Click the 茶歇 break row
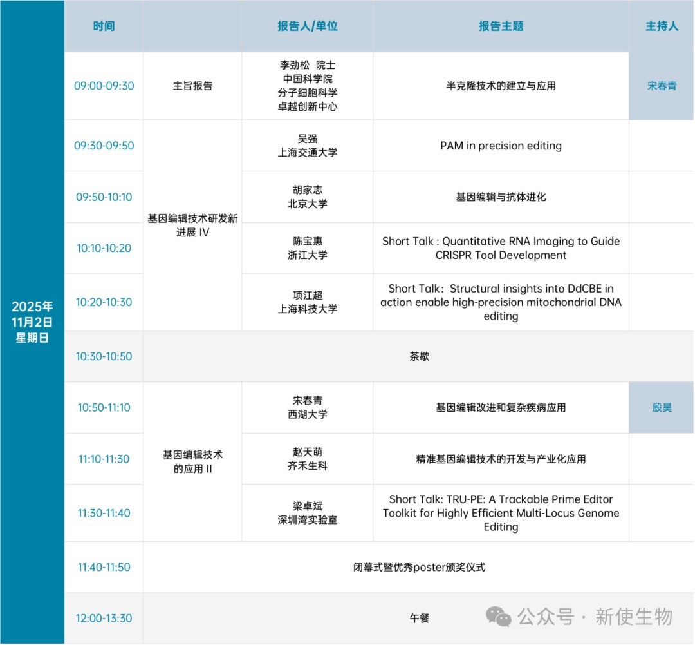The height and width of the screenshot is (645, 695). (x=418, y=356)
